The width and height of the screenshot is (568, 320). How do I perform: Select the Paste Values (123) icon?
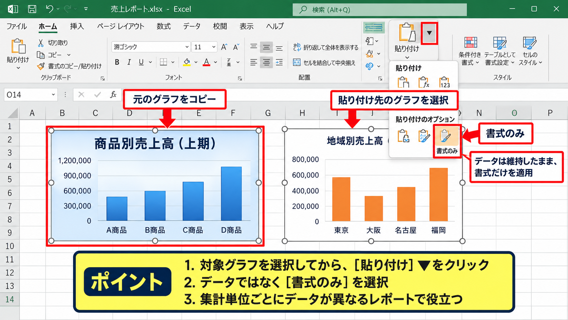coord(444,82)
